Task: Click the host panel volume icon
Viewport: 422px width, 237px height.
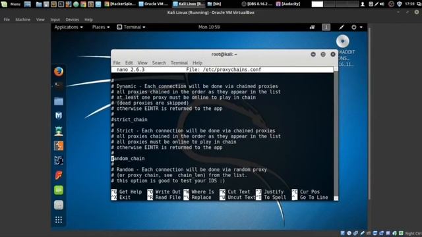Action: point(382,4)
